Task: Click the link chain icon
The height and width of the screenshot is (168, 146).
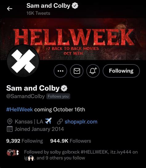Action: pyautogui.click(x=60, y=122)
